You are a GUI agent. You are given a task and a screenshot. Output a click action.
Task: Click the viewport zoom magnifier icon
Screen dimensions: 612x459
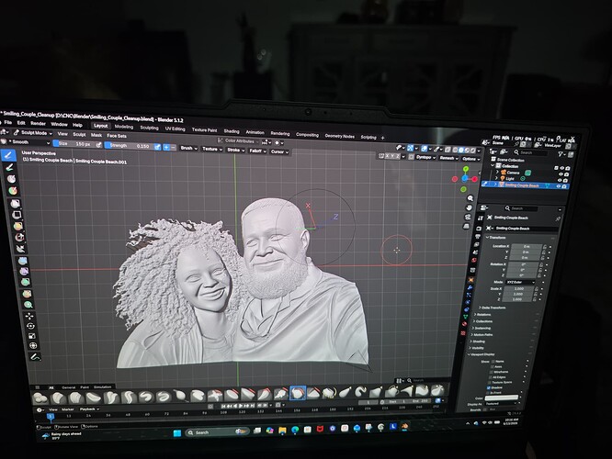470,198
